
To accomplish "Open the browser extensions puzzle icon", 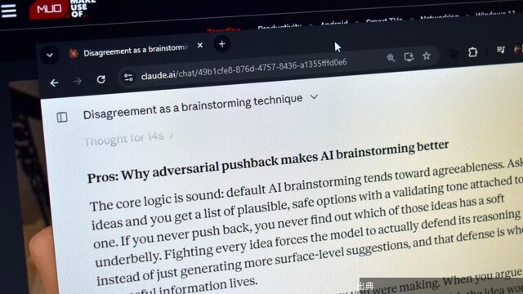I will tap(472, 52).
